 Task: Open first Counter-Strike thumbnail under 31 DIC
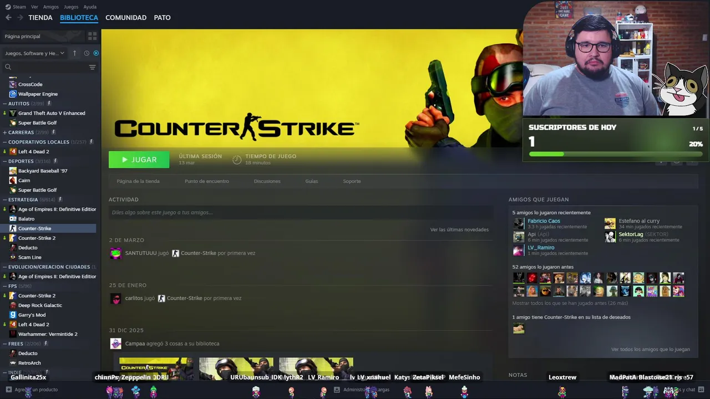156,369
